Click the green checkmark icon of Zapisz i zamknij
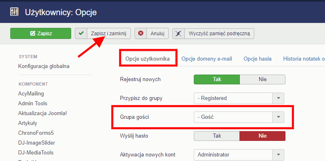 [81, 33]
